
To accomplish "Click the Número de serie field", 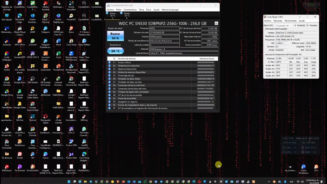I will pos(164,32).
